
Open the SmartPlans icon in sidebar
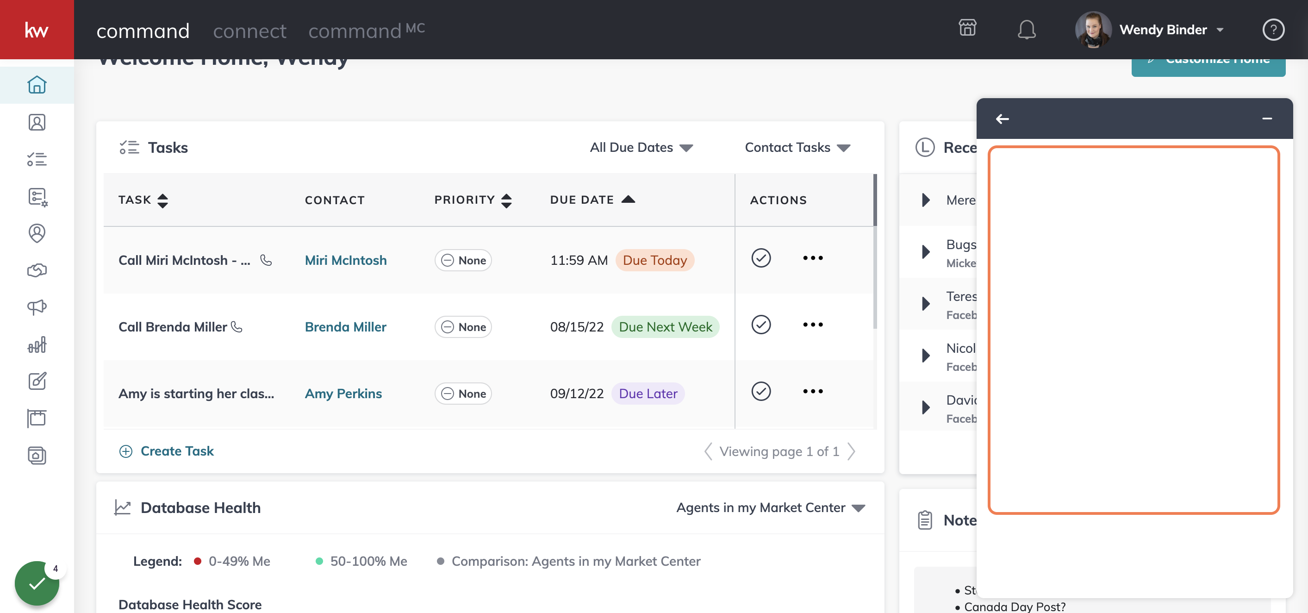[37, 197]
